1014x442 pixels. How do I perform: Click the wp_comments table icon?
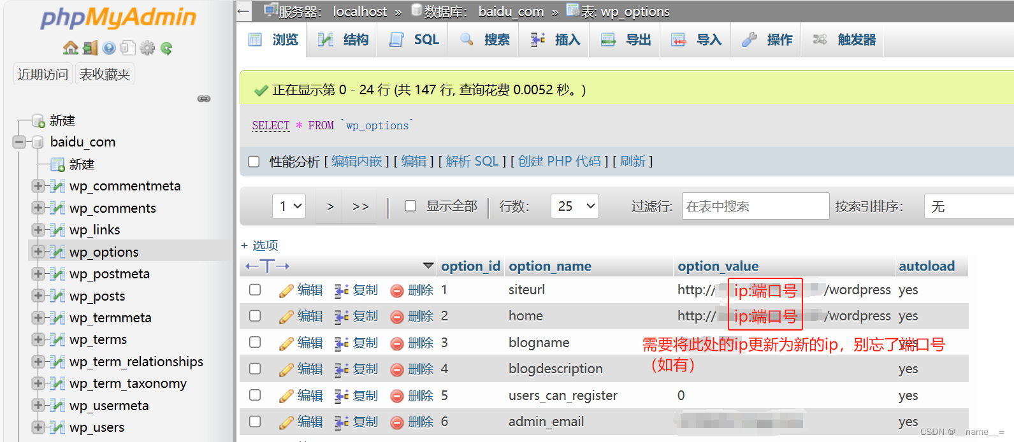tap(57, 208)
